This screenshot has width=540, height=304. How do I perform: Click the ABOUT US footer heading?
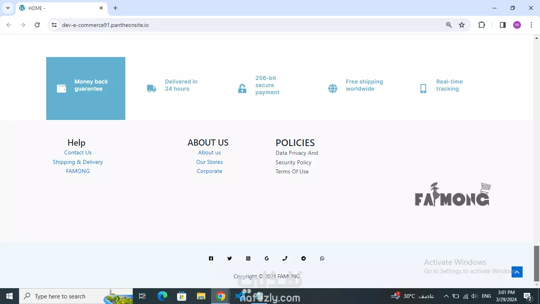[208, 142]
